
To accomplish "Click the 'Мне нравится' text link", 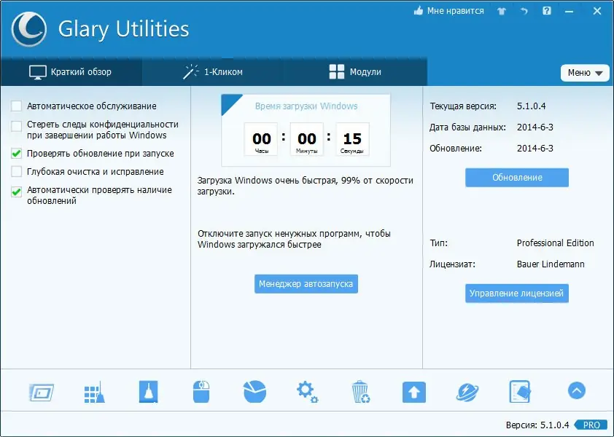I will tap(456, 11).
